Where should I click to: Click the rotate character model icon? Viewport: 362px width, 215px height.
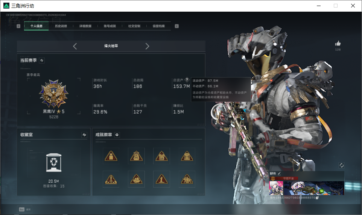341,165
